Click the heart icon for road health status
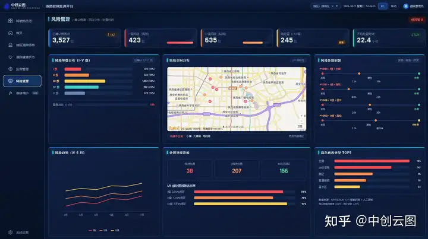This screenshot has width=428, height=239. [x=10, y=57]
